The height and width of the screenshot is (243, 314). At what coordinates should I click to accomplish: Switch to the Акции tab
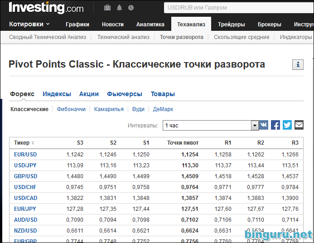coord(89,94)
